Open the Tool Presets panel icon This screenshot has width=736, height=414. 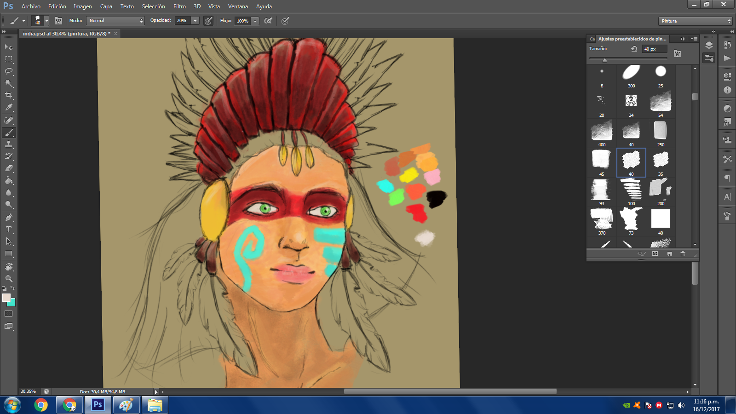(x=727, y=159)
